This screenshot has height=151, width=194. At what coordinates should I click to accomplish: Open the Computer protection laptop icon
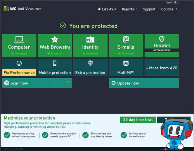(19, 39)
